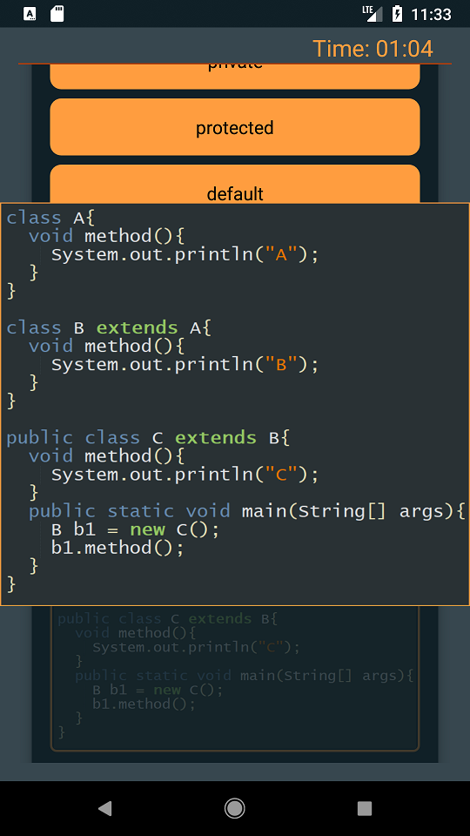Tap the LTE signal indicator

(373, 14)
